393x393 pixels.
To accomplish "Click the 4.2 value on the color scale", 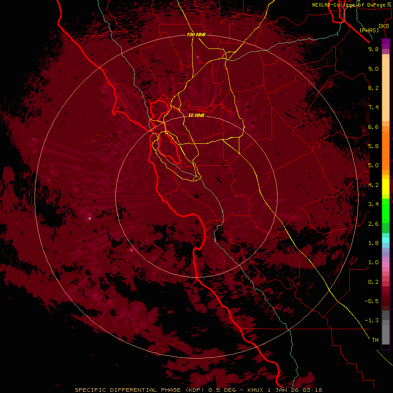I will 373,185.
